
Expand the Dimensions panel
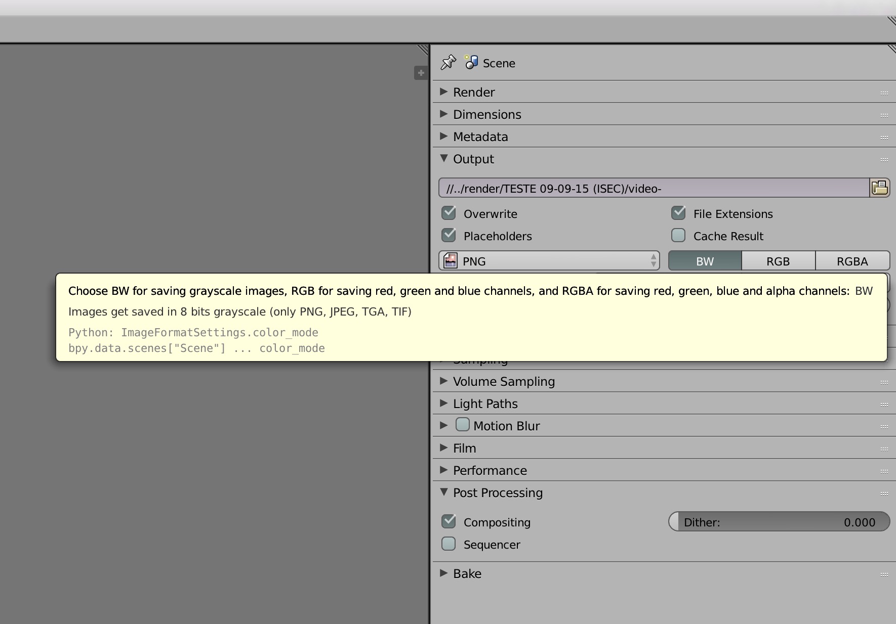(x=444, y=114)
